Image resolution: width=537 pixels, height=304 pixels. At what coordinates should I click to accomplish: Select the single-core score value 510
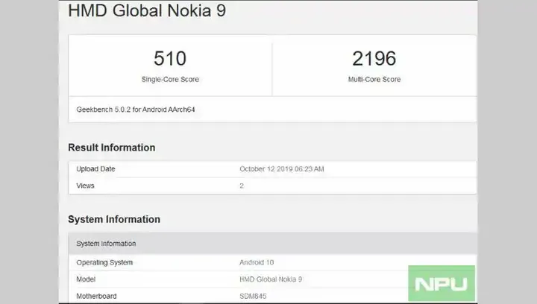[170, 58]
